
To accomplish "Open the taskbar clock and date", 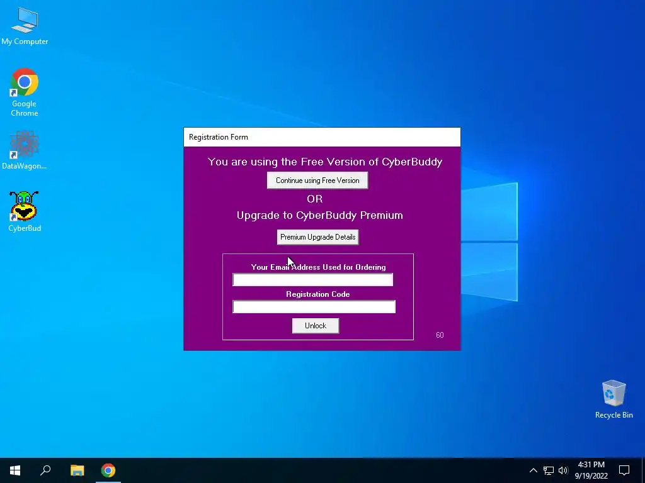I will 591,470.
